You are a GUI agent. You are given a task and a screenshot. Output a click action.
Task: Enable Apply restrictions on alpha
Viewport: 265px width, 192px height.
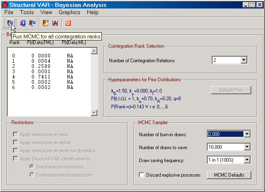point(15,142)
